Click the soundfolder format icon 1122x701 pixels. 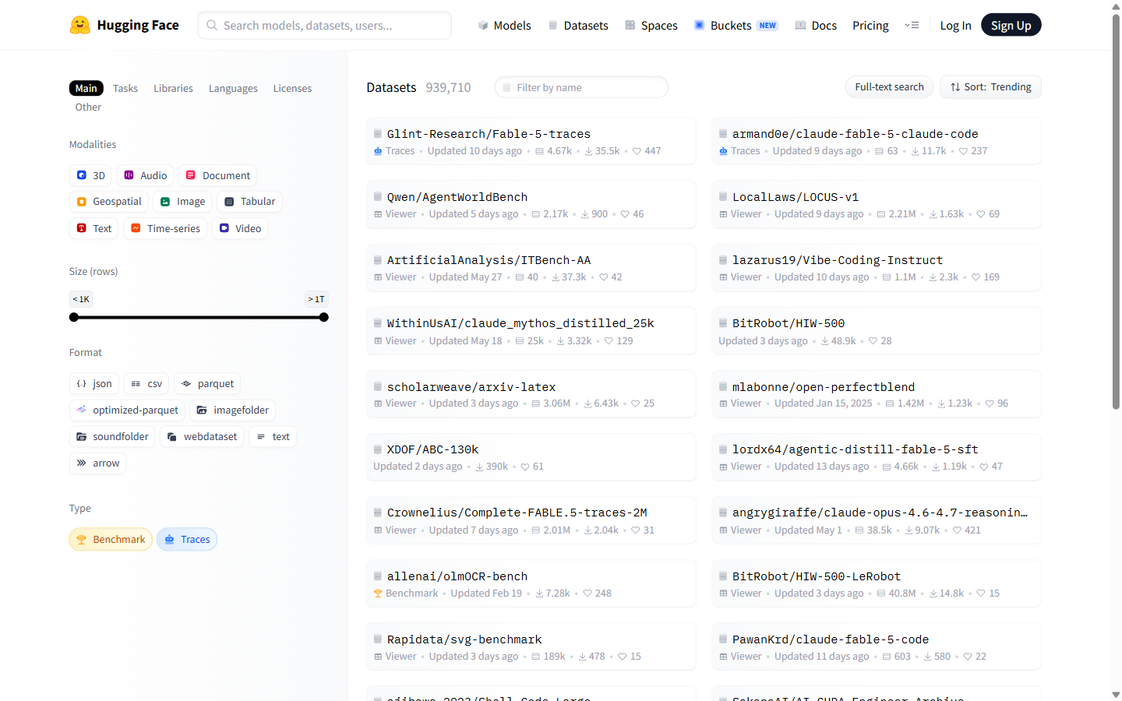[x=82, y=437]
